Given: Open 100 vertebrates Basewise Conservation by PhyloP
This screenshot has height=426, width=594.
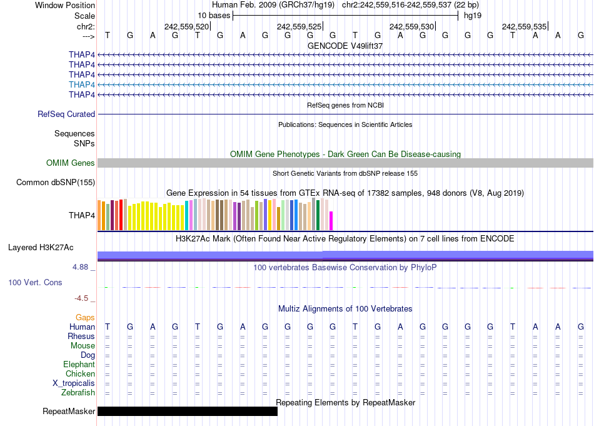Looking at the screenshot, I should click(345, 268).
